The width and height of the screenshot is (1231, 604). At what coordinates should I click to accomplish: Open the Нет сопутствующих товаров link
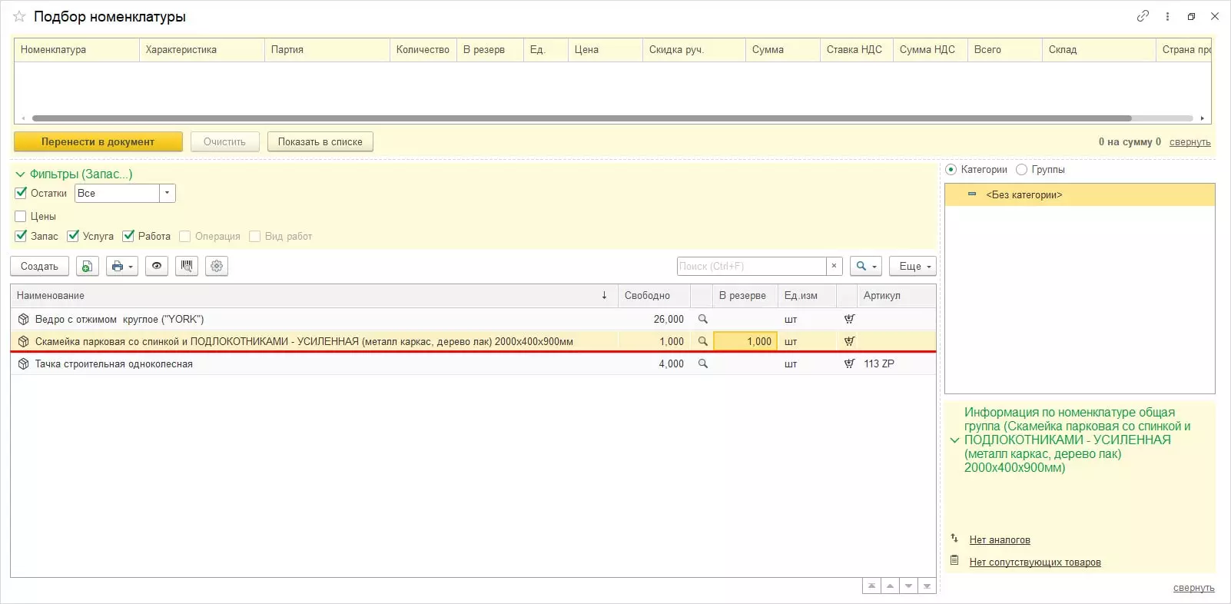pos(1035,562)
